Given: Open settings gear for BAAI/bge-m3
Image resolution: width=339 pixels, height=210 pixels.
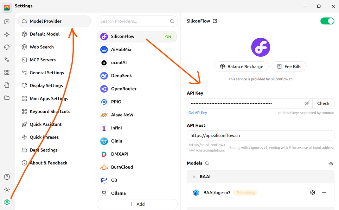Looking at the screenshot, I should point(313,193).
